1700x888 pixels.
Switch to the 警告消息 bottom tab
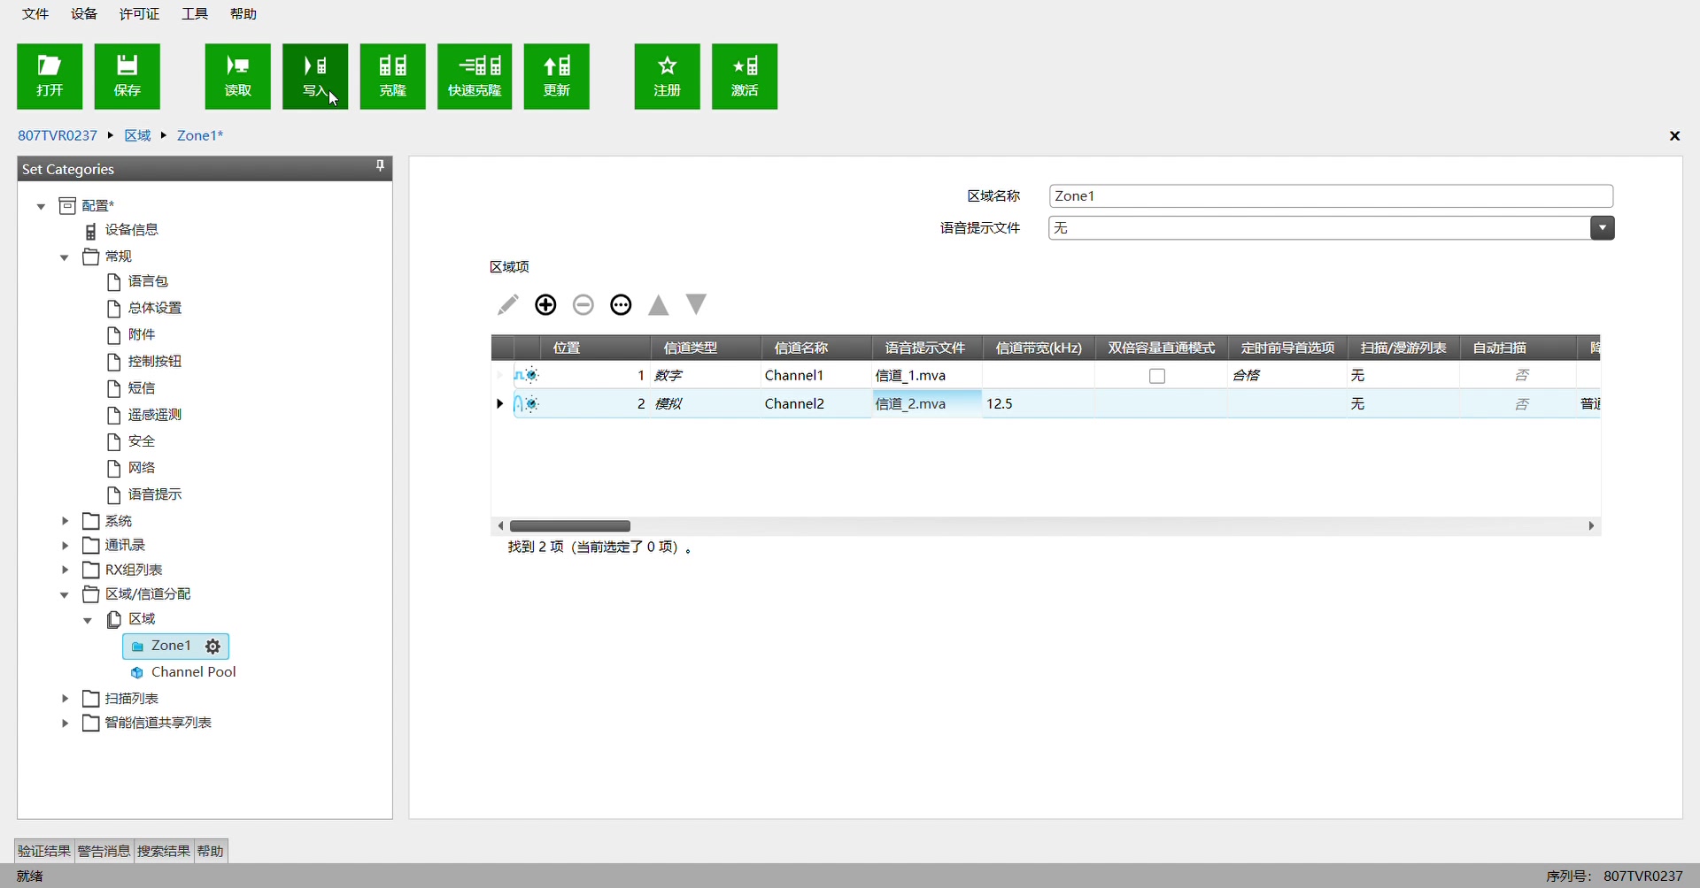pyautogui.click(x=104, y=851)
